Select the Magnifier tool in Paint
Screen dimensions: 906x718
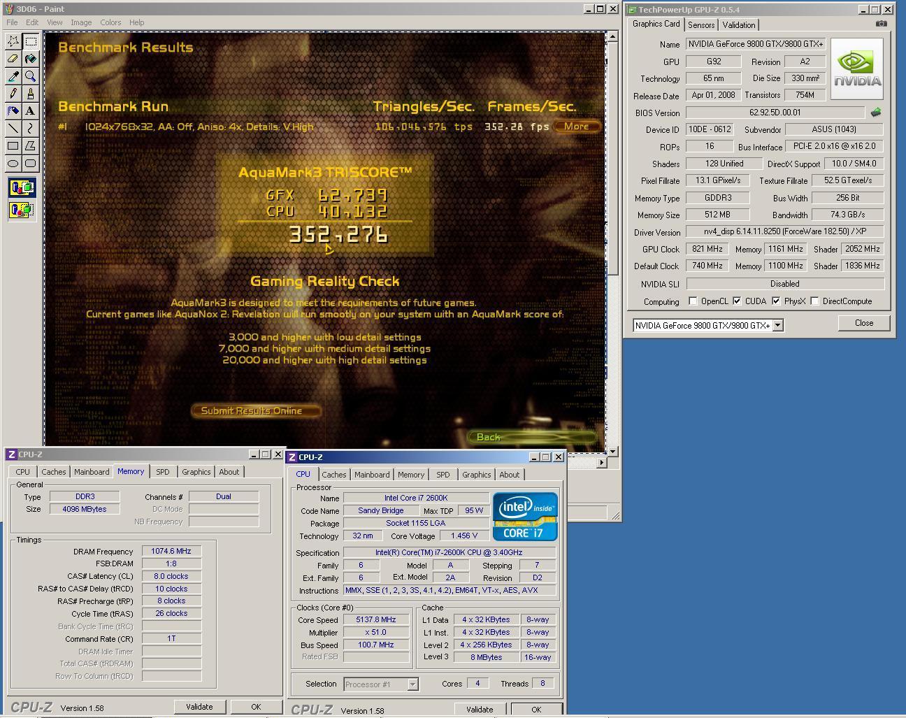pos(31,76)
